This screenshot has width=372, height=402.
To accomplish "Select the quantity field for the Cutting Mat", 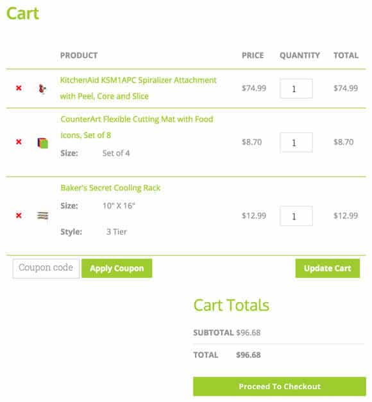I will tap(296, 143).
